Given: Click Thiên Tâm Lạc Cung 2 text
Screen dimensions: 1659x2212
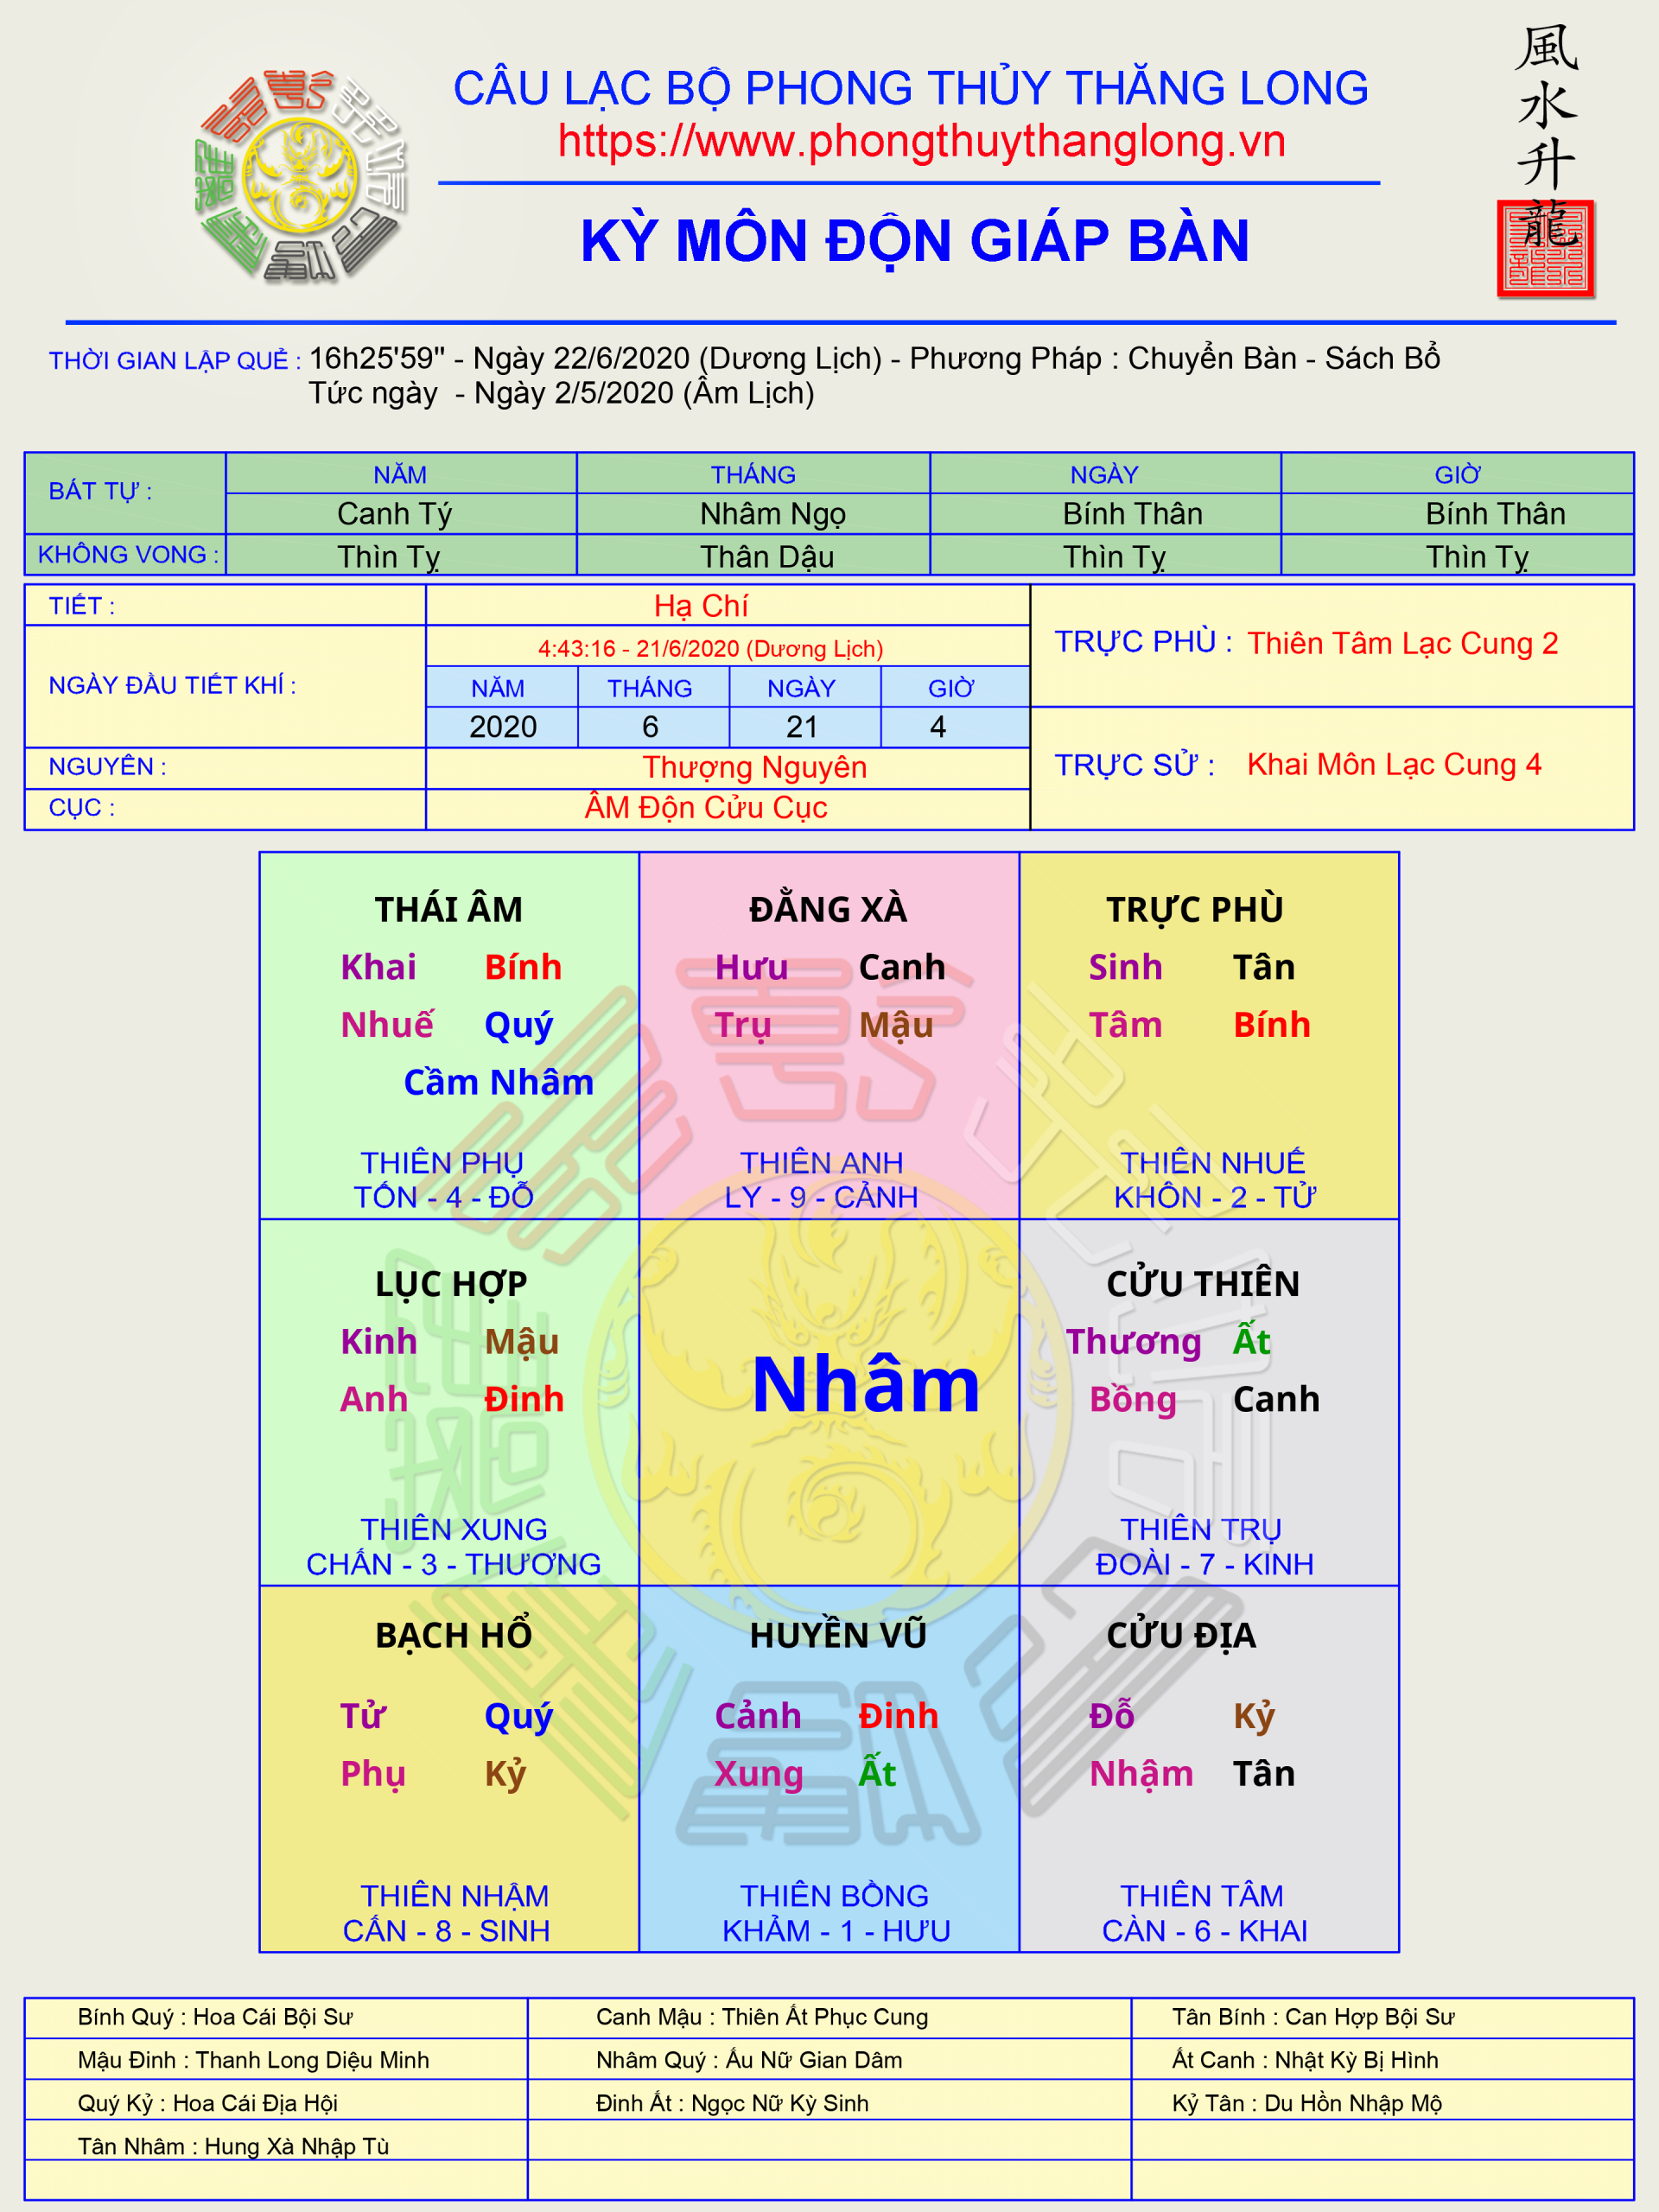Looking at the screenshot, I should click(x=1402, y=643).
